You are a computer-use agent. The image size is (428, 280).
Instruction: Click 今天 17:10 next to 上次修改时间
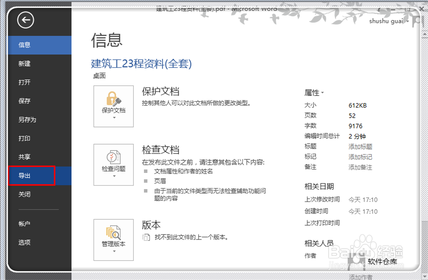coord(363,200)
